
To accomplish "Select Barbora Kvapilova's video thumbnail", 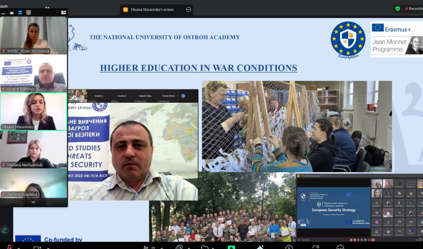I will click(34, 183).
